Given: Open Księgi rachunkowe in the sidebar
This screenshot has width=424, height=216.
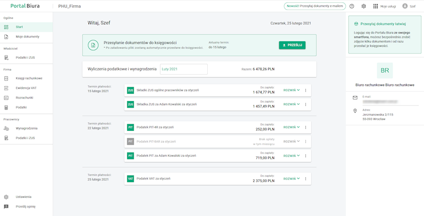Looking at the screenshot, I should click(x=26, y=78).
